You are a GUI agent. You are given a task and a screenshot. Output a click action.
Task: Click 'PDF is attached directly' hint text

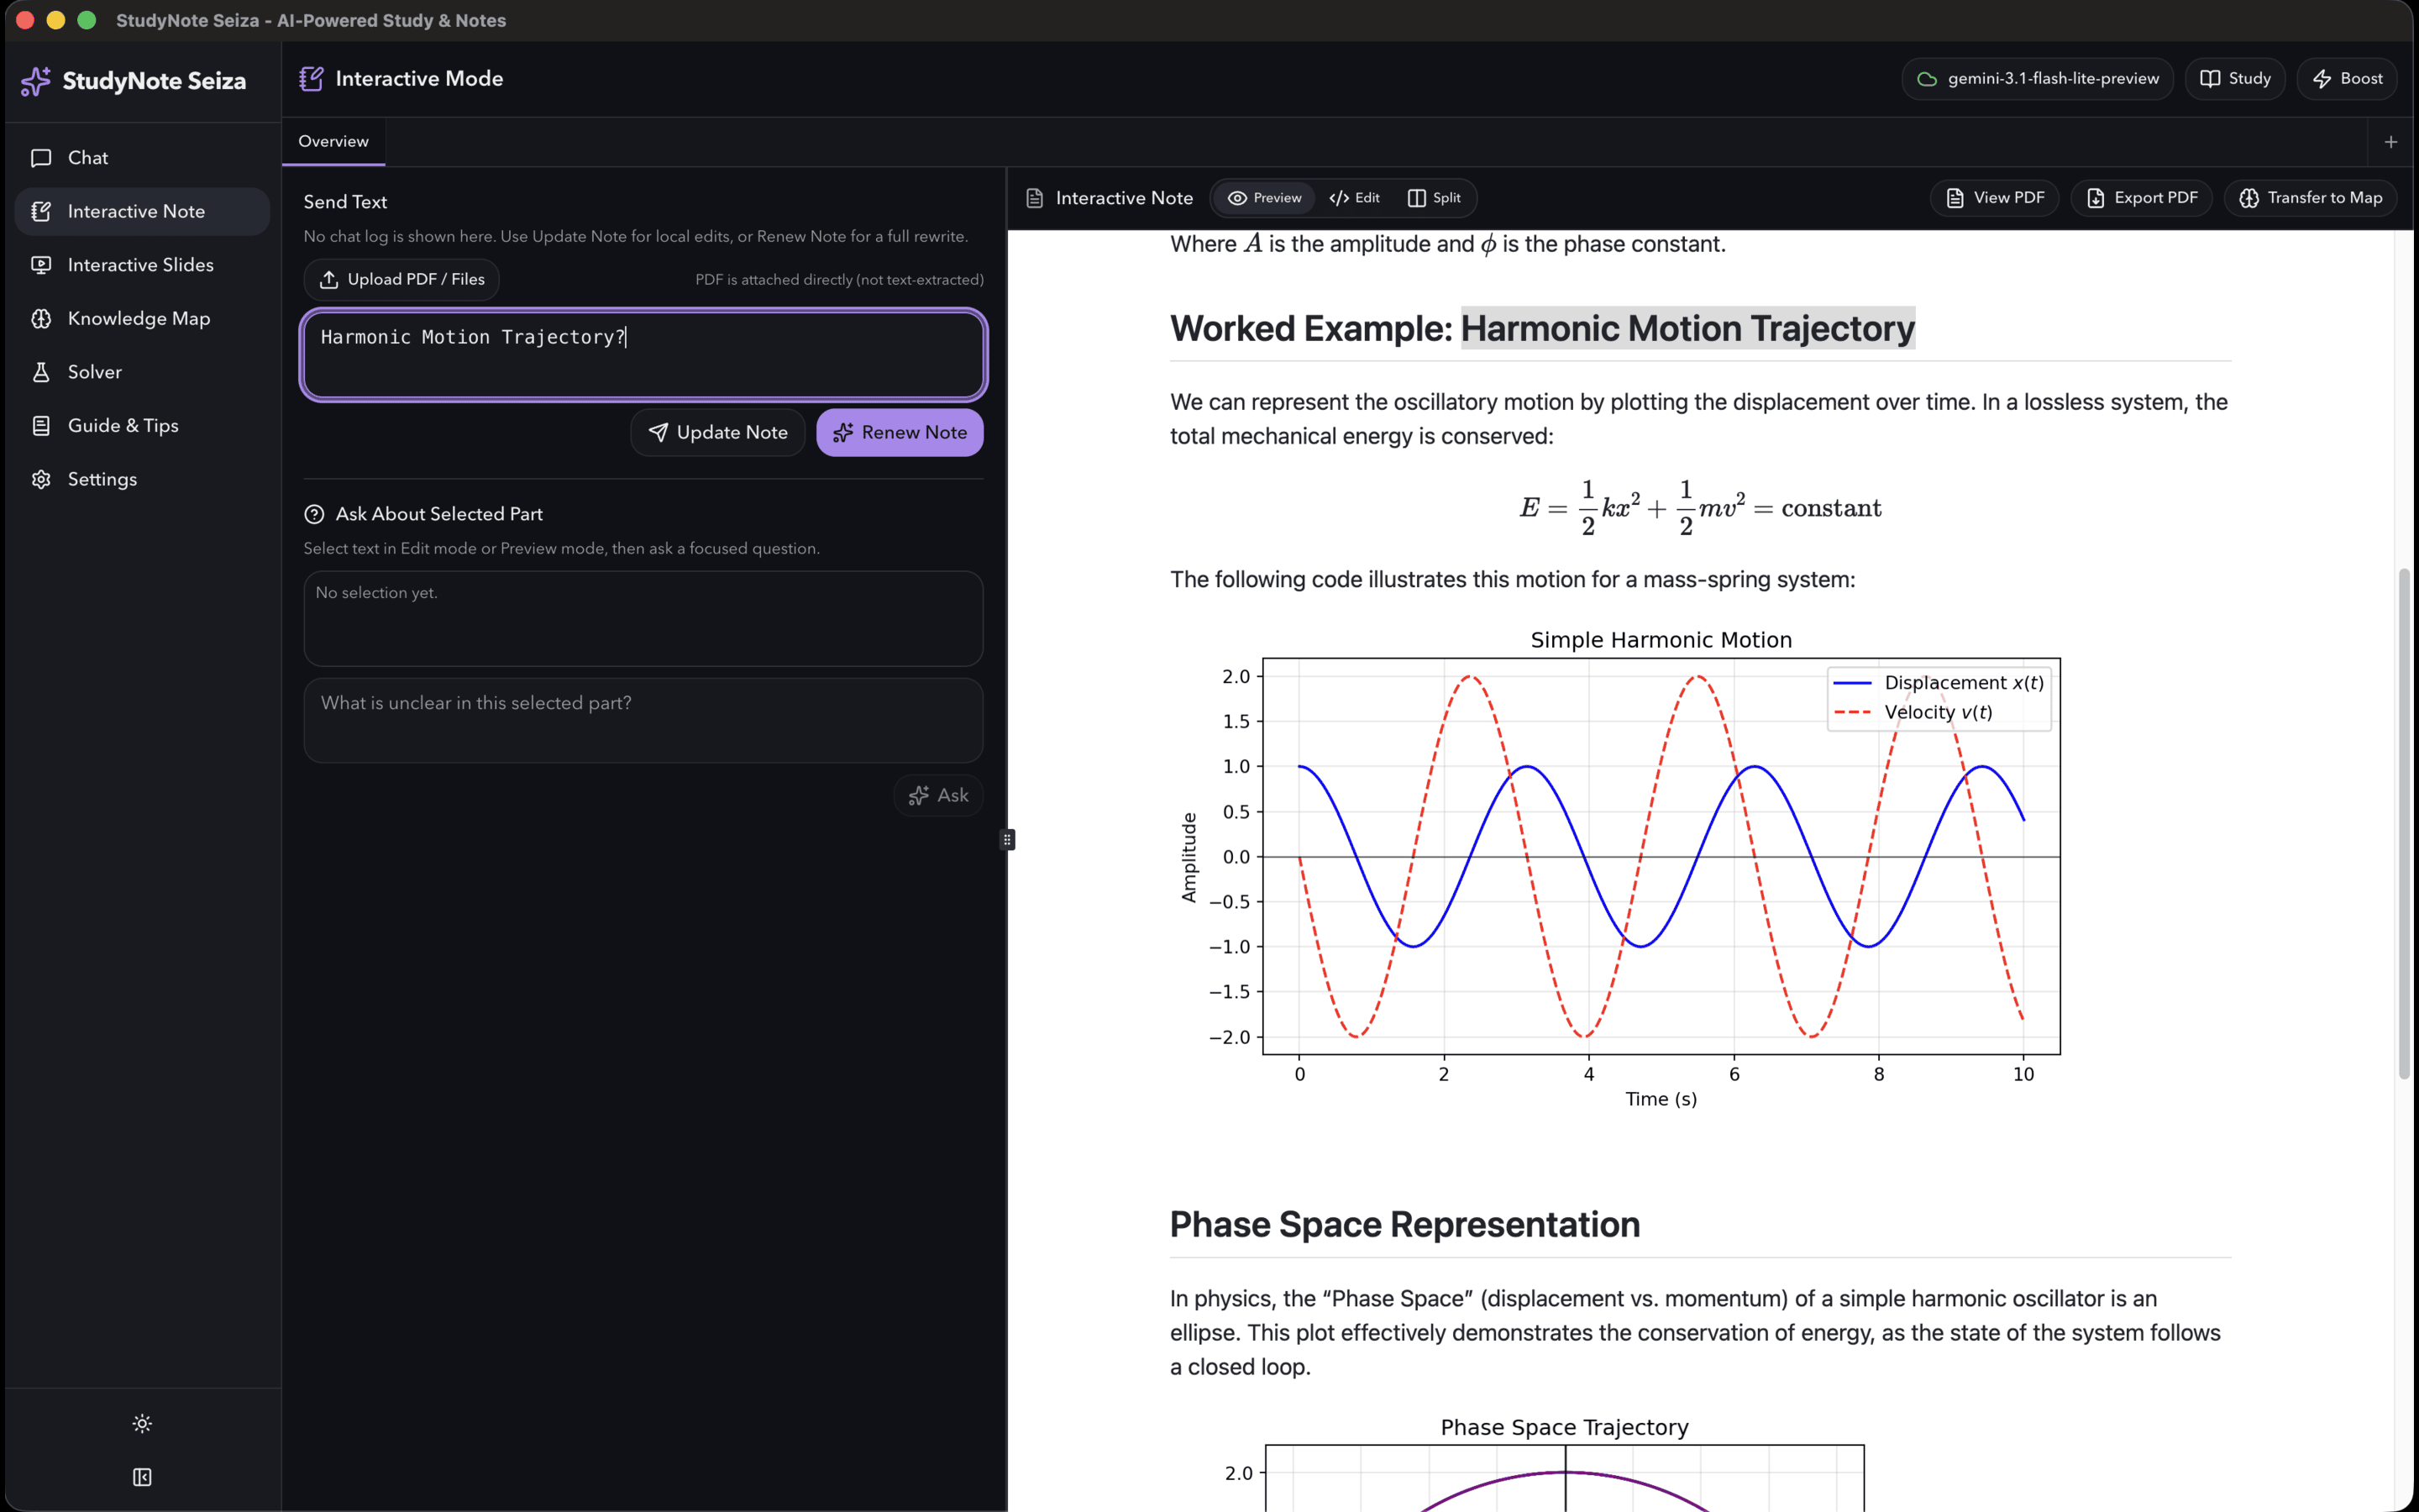click(x=840, y=280)
